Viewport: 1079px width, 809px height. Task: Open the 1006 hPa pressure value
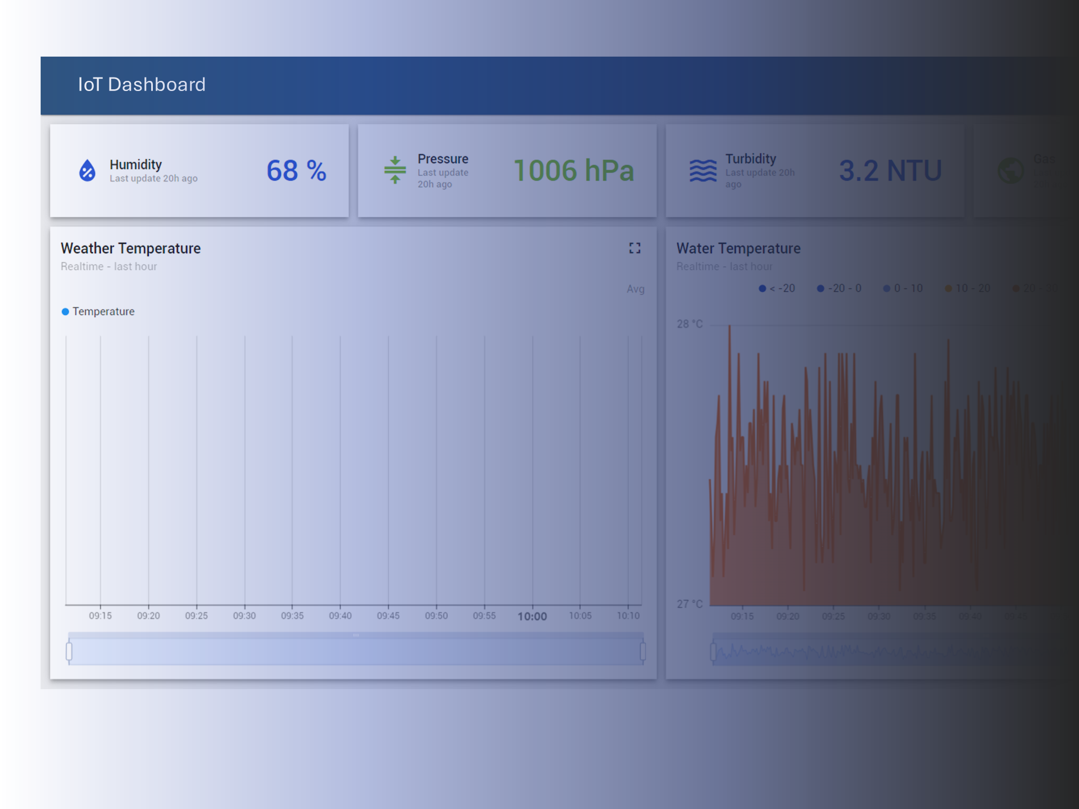click(573, 171)
